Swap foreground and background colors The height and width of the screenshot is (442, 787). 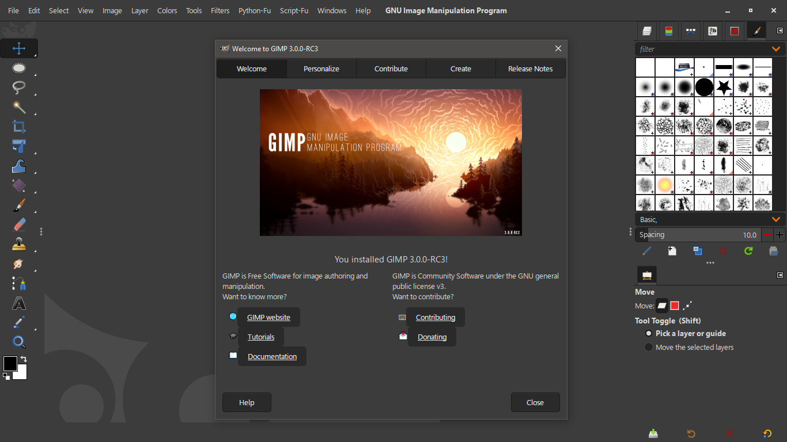coord(24,359)
